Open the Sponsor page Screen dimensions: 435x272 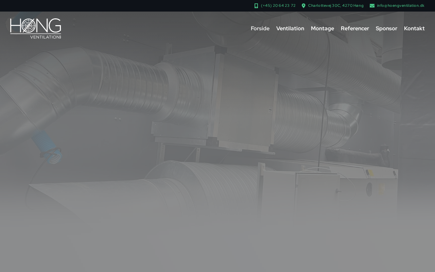tap(386, 29)
